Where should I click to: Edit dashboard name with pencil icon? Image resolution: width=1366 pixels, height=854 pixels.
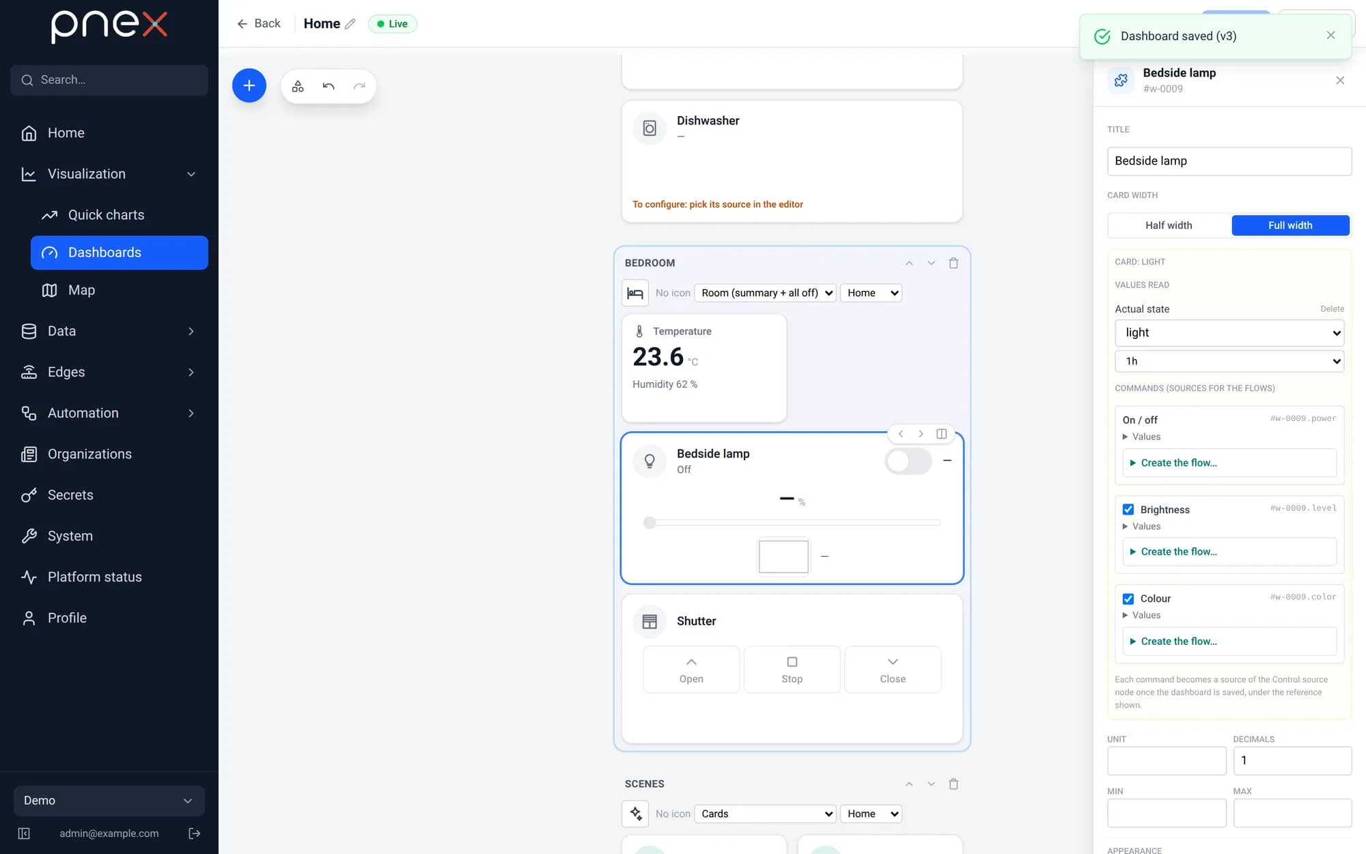tap(350, 24)
